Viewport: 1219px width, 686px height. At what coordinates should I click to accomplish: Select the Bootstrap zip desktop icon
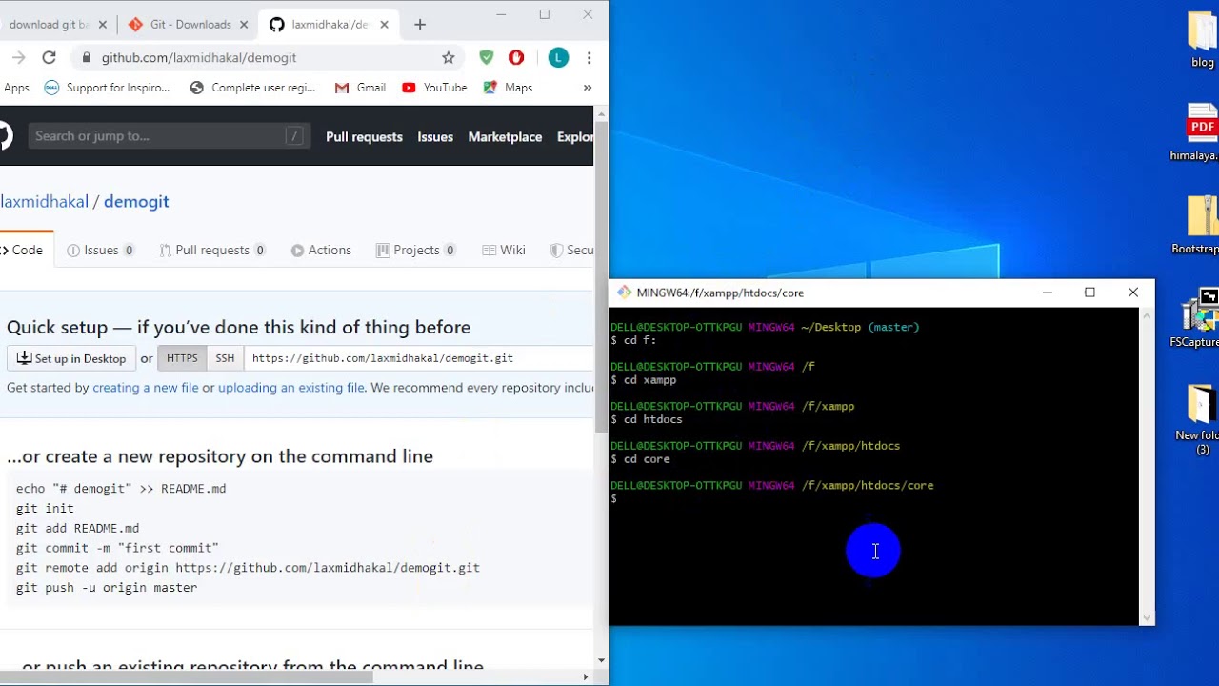click(1197, 226)
